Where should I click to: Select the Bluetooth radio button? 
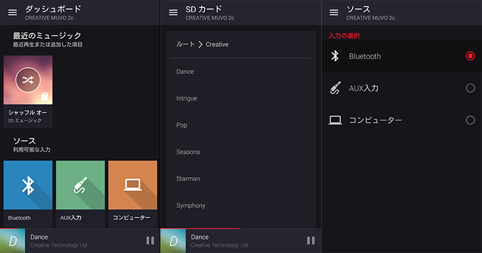tap(471, 56)
